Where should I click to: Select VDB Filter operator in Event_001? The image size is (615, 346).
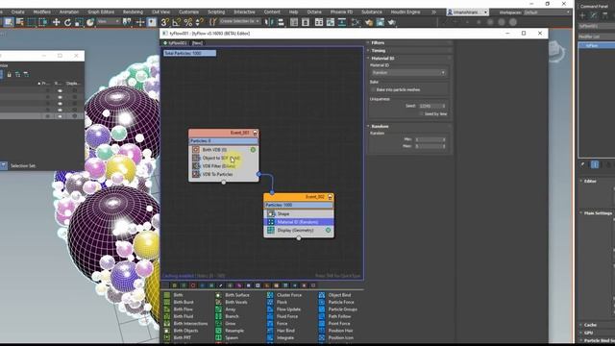pyautogui.click(x=223, y=166)
